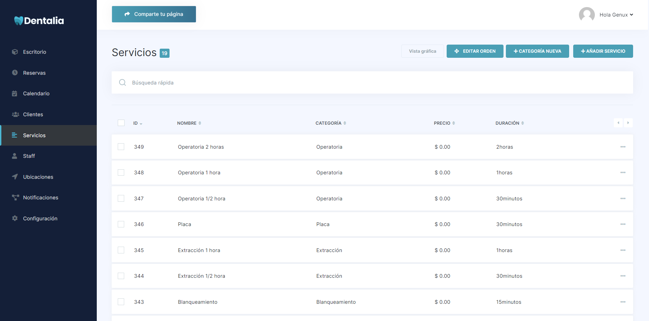Screen dimensions: 649x321
Task: Open the Staff menu item
Action: [x=29, y=156]
